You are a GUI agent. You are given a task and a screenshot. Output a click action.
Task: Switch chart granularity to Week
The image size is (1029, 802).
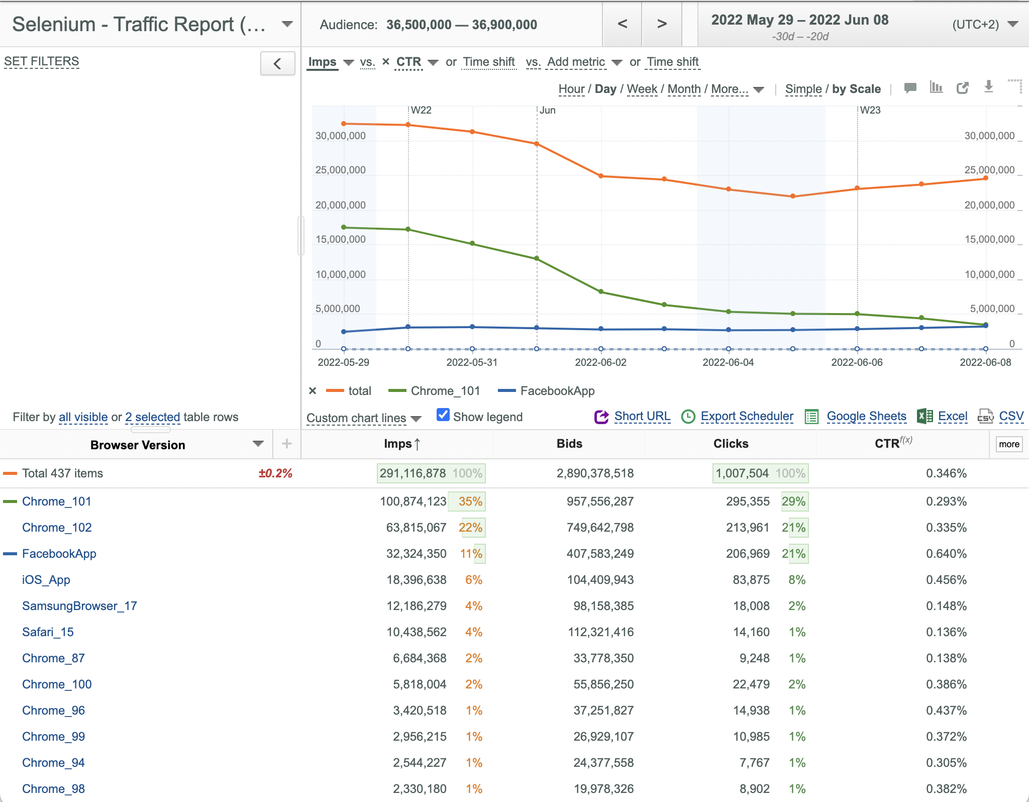pos(642,89)
